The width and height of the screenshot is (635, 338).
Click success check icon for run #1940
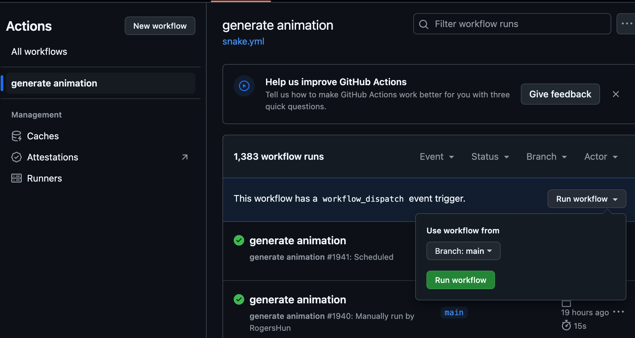[239, 299]
